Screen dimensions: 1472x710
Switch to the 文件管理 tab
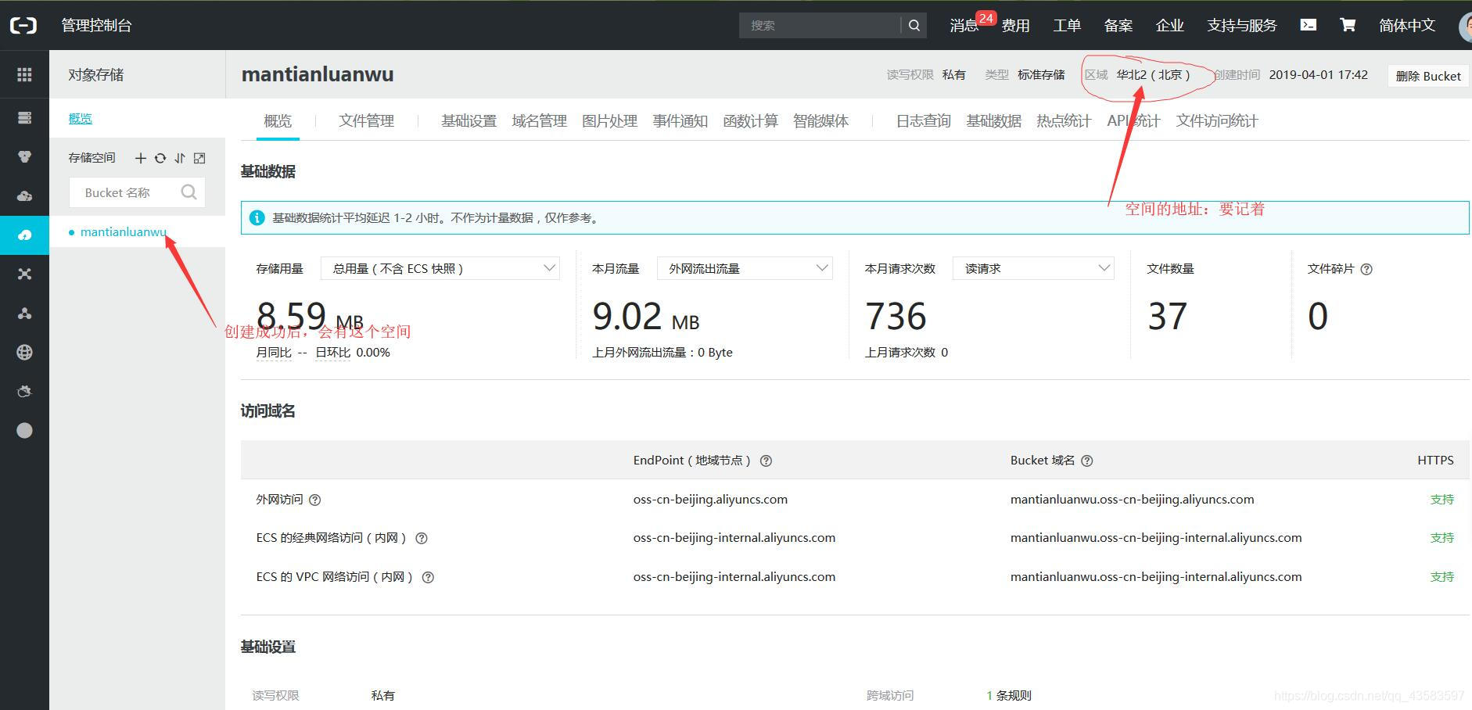pyautogui.click(x=366, y=120)
